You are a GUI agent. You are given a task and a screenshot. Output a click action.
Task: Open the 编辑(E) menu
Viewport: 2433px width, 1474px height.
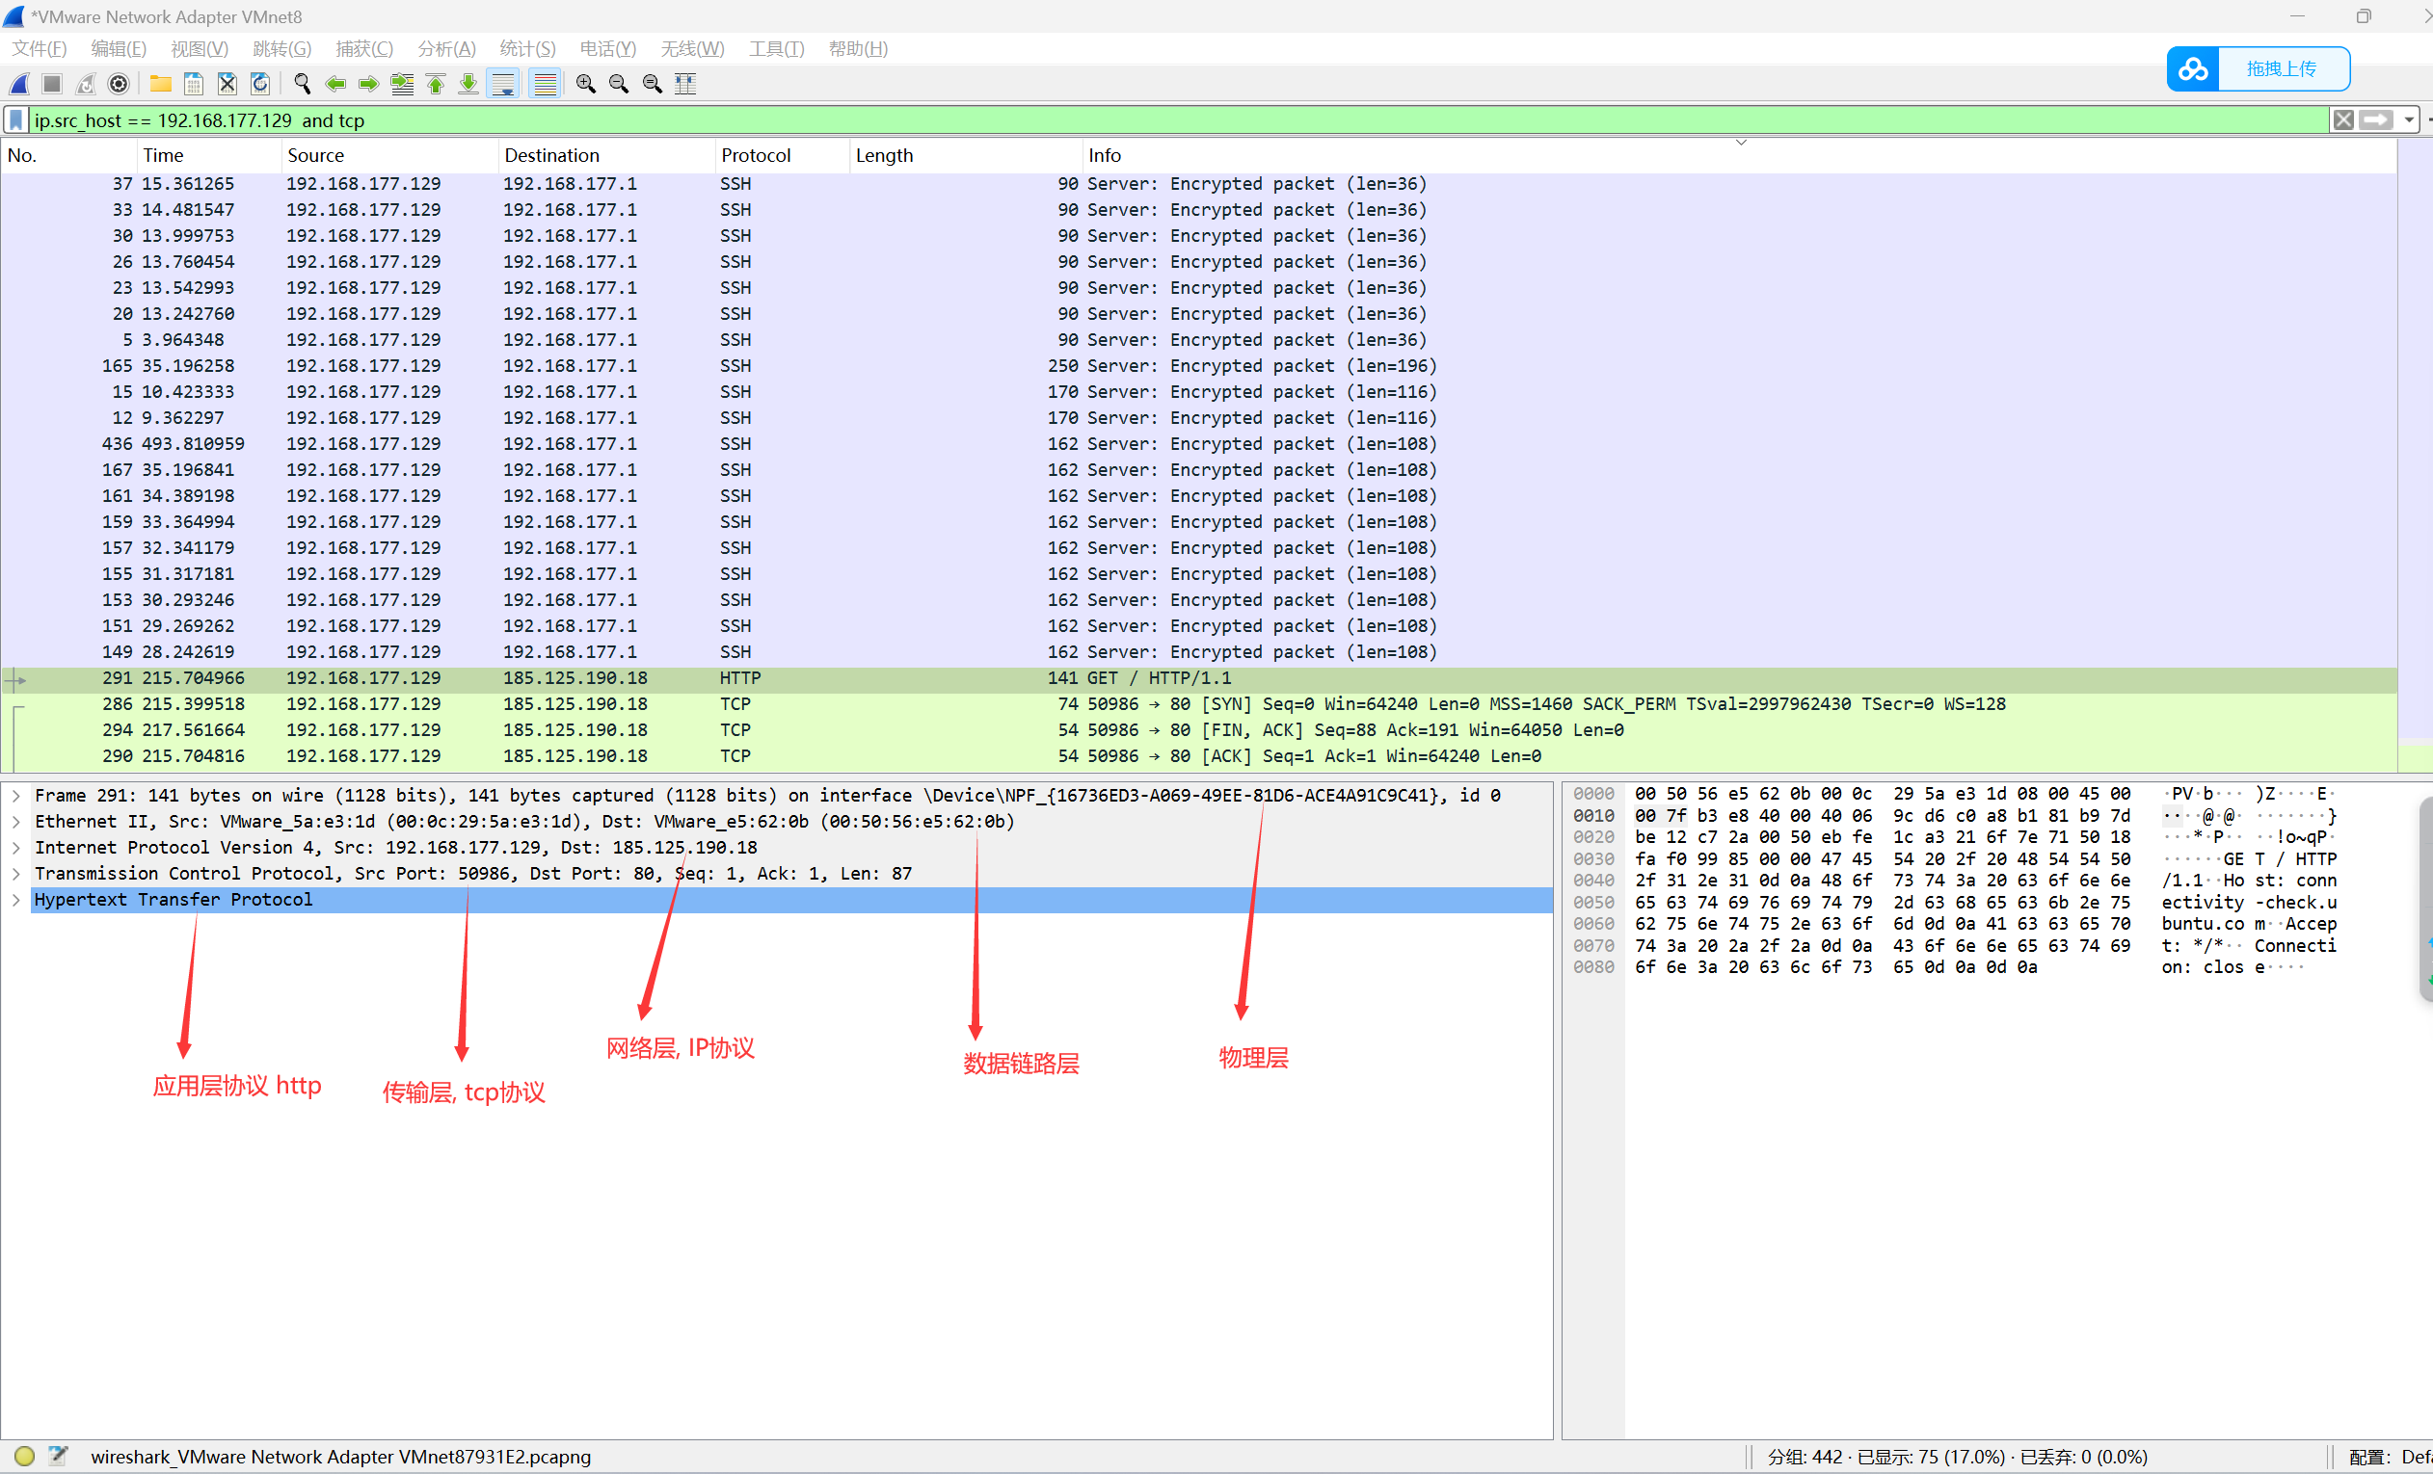119,48
